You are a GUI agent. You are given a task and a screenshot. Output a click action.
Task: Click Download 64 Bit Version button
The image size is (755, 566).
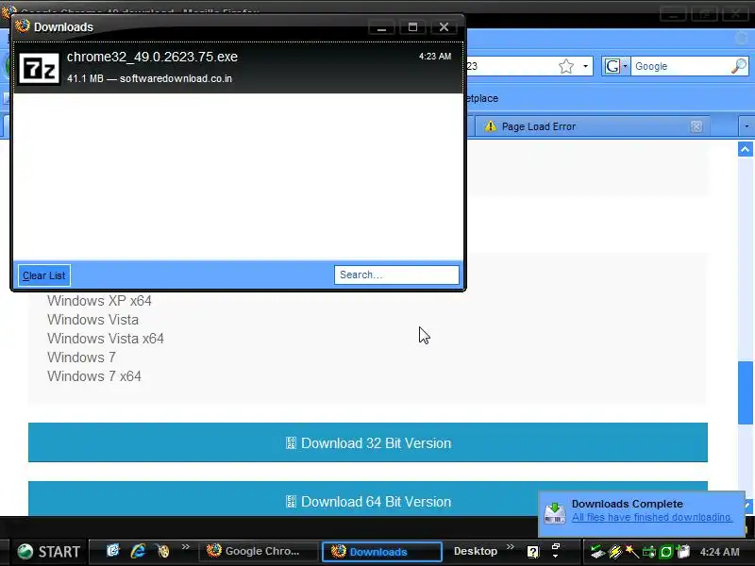click(368, 499)
